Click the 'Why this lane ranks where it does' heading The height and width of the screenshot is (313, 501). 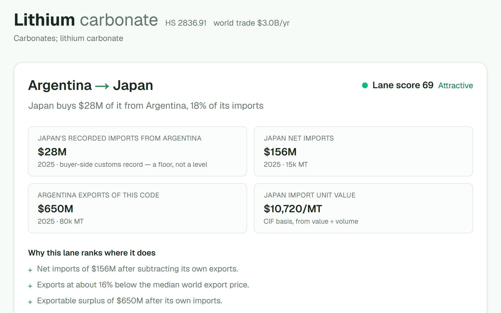tap(92, 253)
